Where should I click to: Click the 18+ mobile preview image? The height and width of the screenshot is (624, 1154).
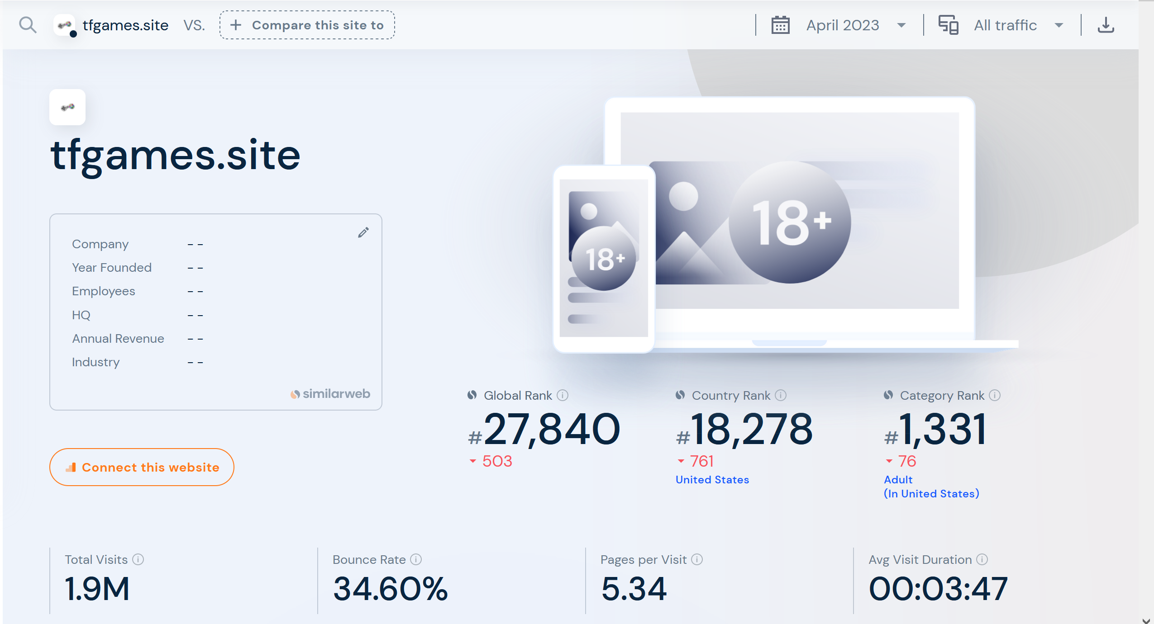(x=604, y=258)
